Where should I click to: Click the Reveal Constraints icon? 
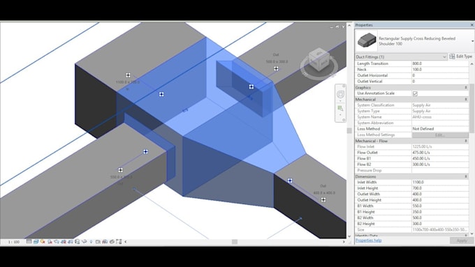[x=119, y=242]
